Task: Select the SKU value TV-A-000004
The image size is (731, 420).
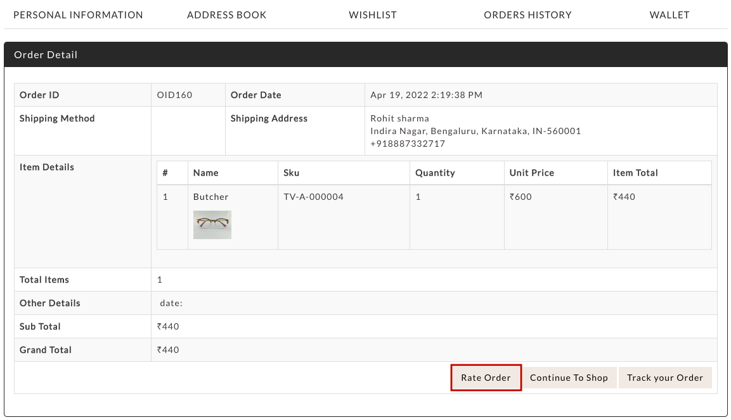Action: pos(313,197)
